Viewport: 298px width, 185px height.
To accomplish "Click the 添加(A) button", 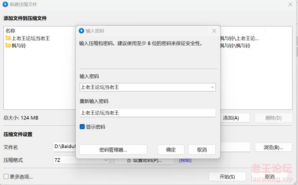I will 231,118.
